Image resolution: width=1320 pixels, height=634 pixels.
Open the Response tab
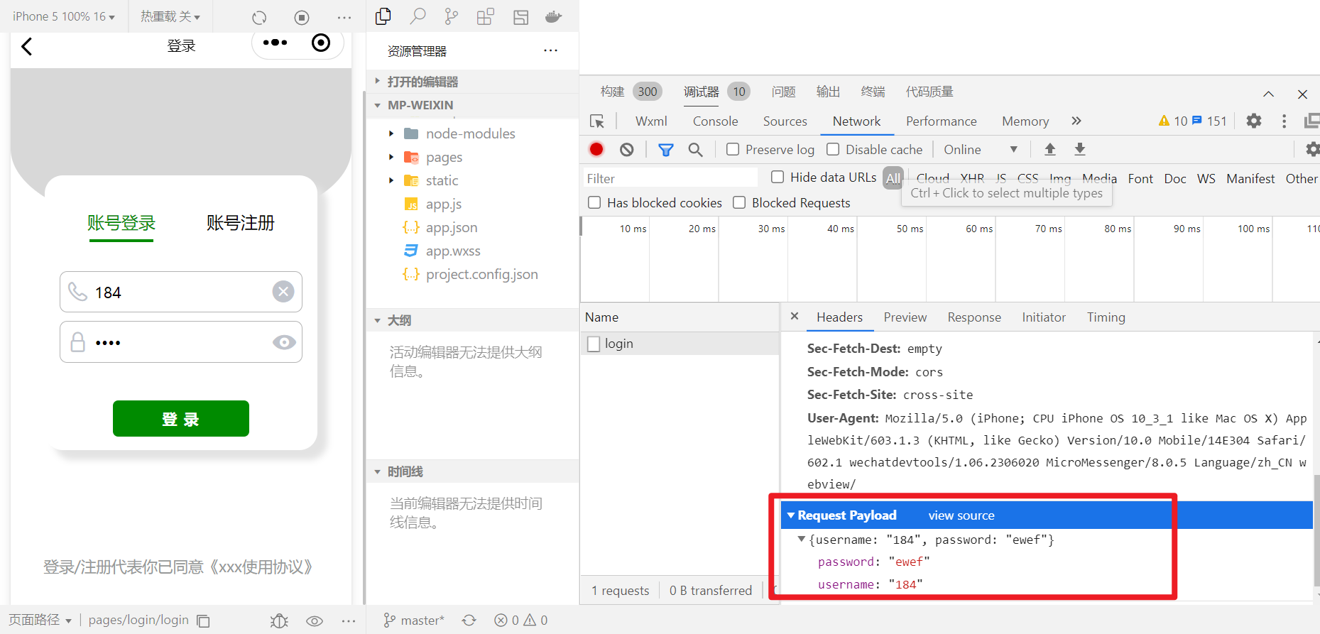973,317
